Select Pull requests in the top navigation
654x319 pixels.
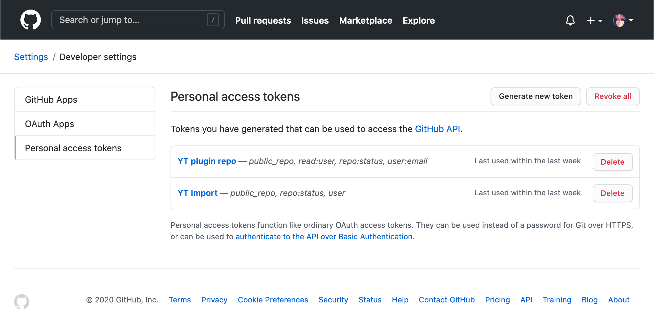[262, 20]
